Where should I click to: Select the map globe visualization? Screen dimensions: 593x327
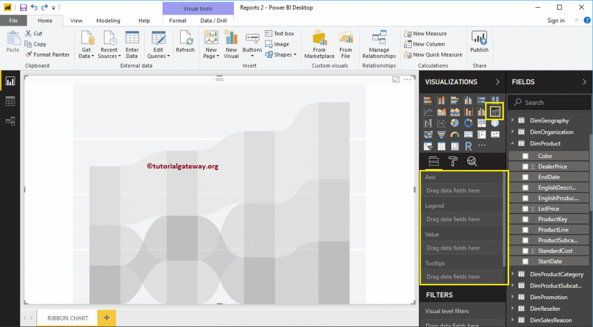click(x=495, y=123)
